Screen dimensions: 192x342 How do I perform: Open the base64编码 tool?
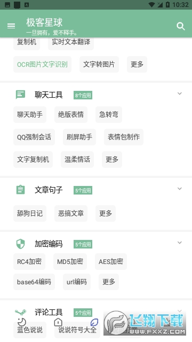(x=34, y=282)
